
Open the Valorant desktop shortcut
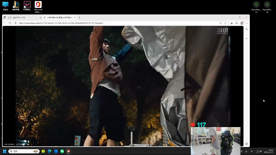coord(27,6)
